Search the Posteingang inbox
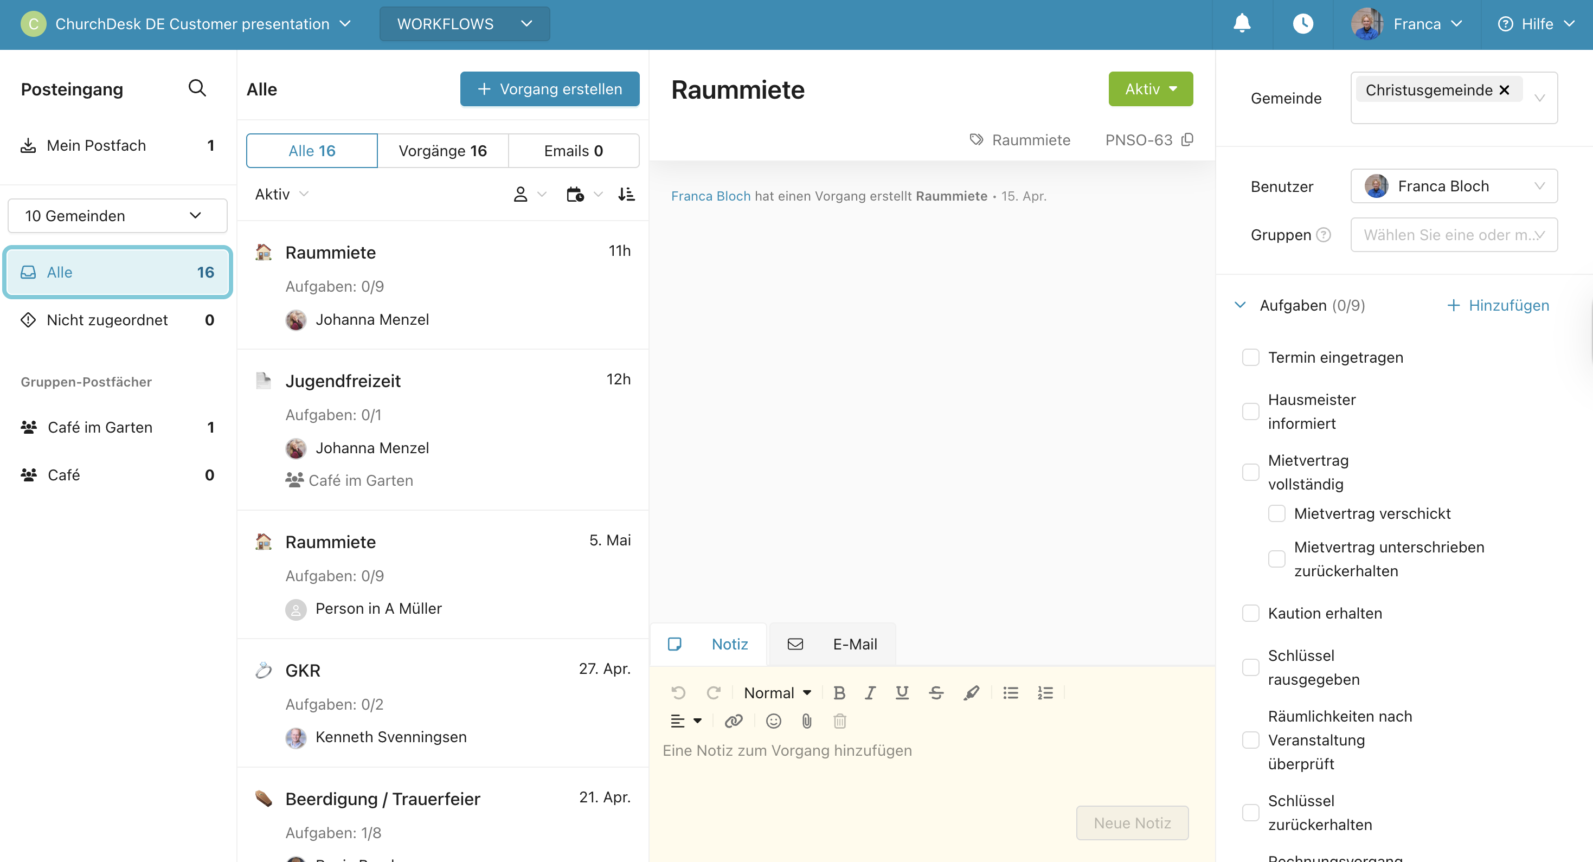1593x862 pixels. coord(197,88)
